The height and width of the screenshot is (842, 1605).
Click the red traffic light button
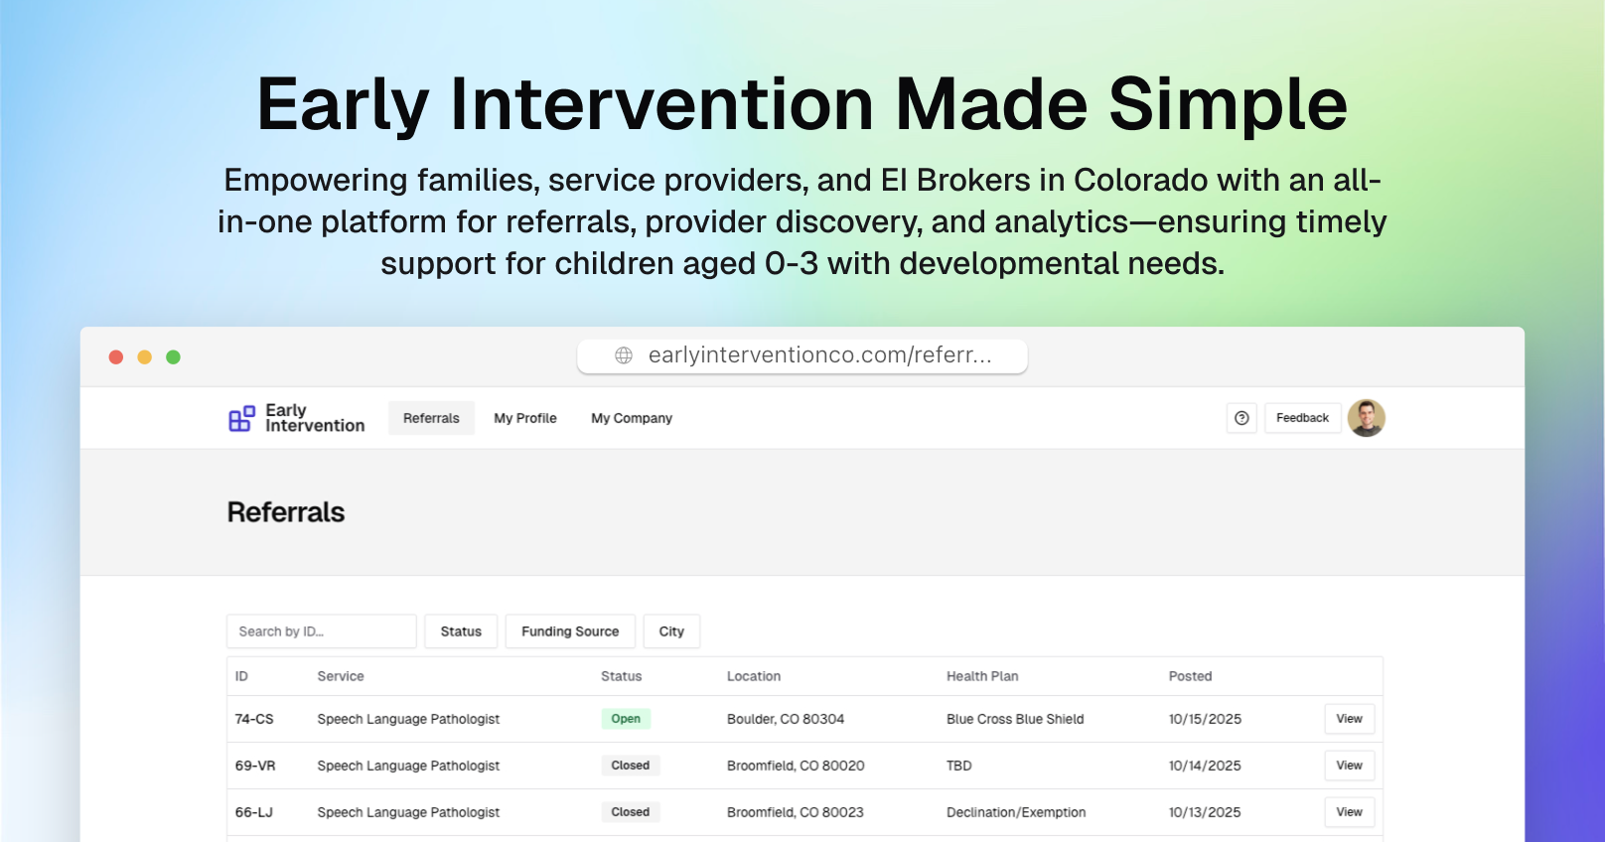116,355
